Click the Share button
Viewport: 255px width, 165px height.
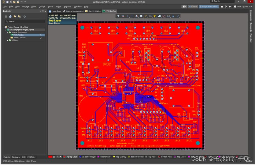(x=193, y=6)
